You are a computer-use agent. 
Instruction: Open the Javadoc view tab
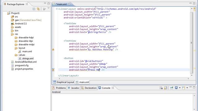click(74, 88)
